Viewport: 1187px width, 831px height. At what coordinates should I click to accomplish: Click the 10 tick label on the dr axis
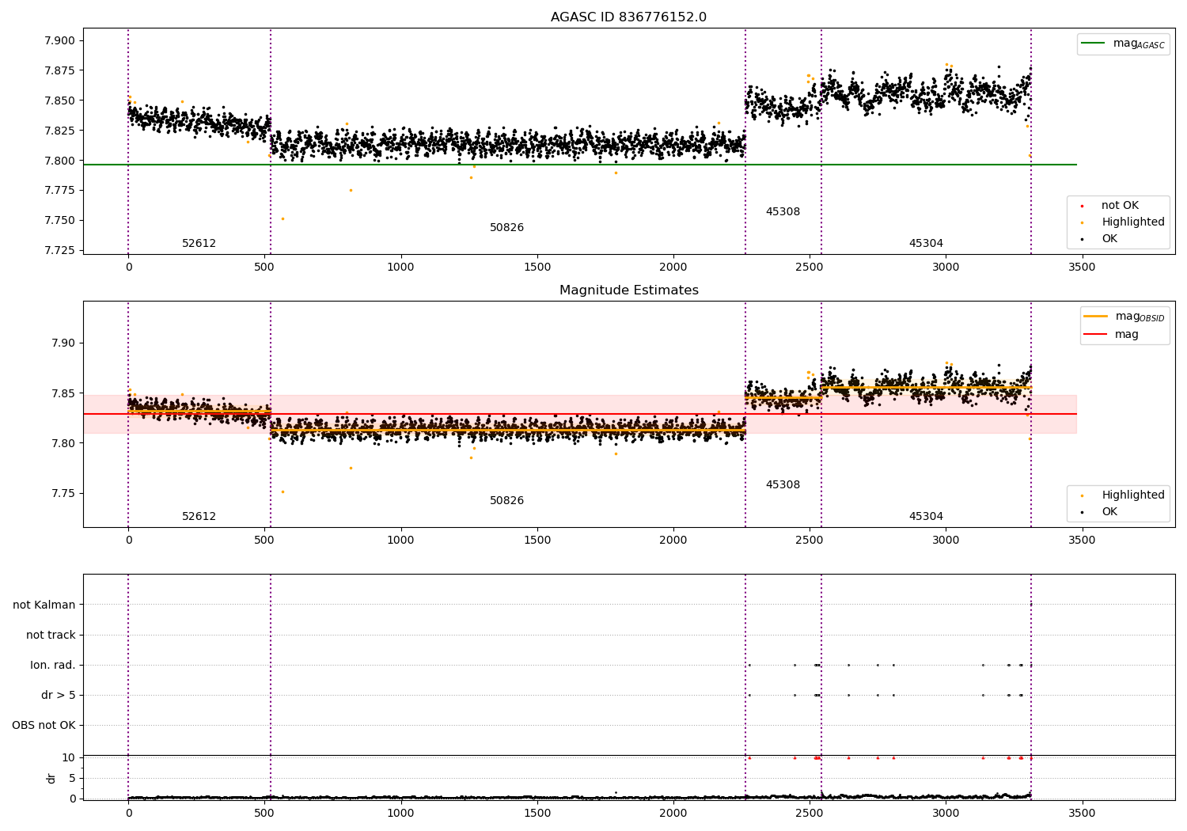click(69, 757)
